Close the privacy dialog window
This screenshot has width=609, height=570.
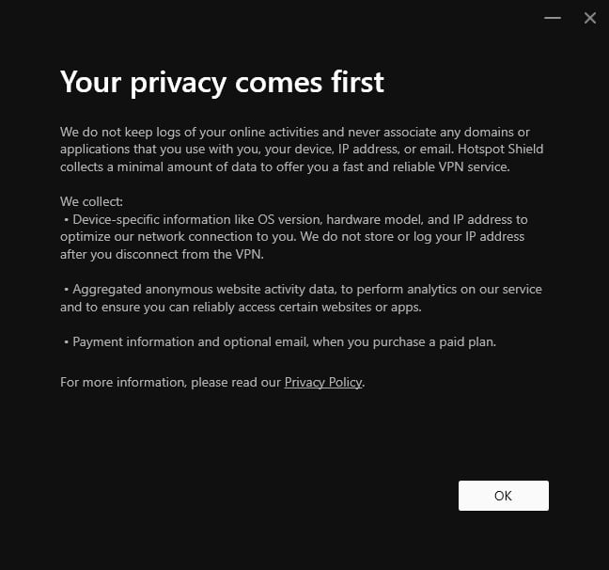(590, 18)
